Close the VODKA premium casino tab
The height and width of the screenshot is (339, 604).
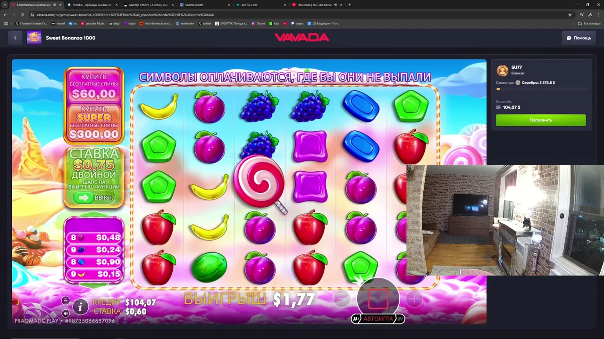pyautogui.click(x=117, y=5)
